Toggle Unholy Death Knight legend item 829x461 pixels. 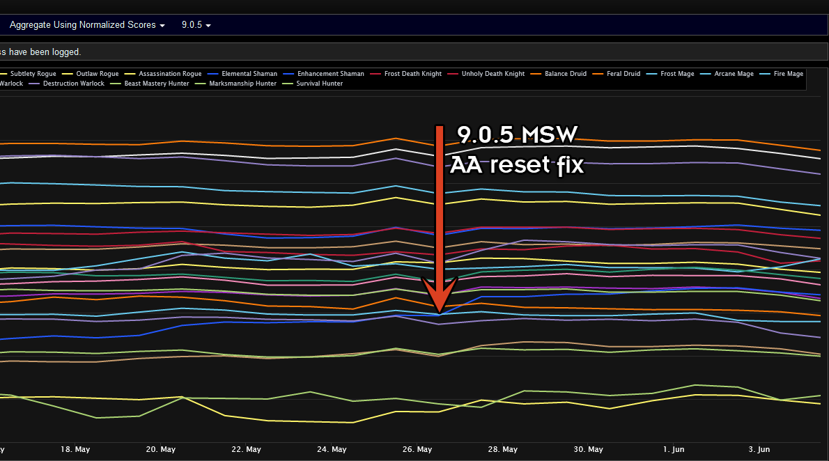coord(493,74)
